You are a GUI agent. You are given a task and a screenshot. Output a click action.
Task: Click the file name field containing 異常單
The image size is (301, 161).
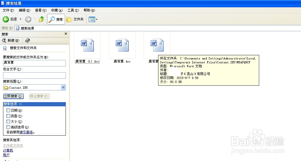(x=34, y=63)
